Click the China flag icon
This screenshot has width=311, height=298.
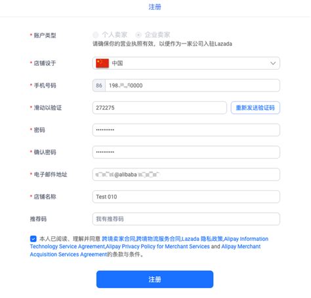tap(102, 63)
